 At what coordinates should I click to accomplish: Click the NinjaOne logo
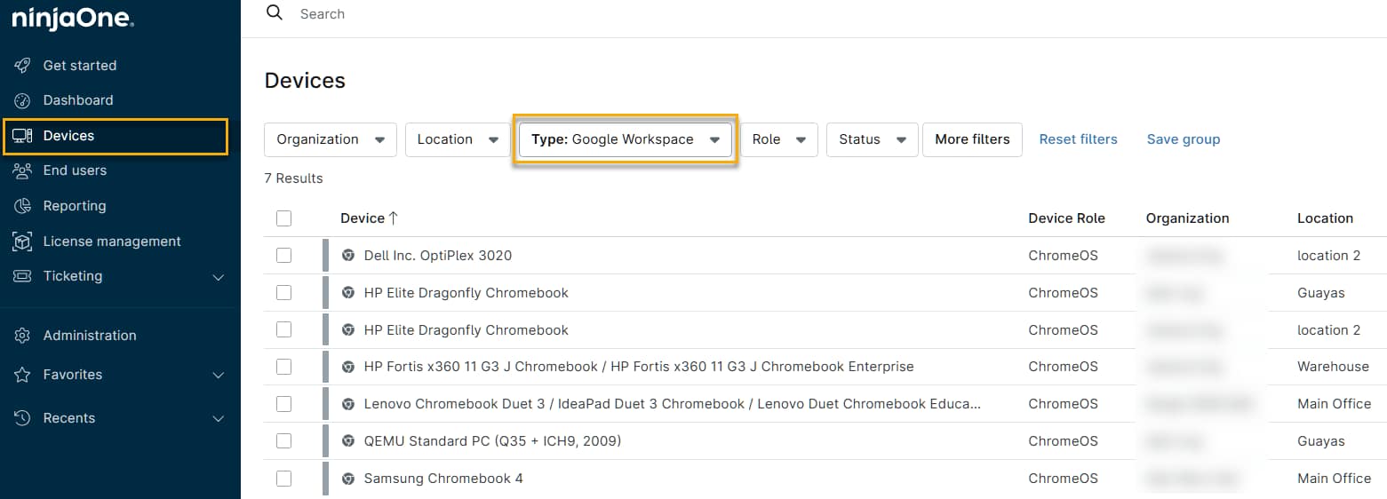73,19
